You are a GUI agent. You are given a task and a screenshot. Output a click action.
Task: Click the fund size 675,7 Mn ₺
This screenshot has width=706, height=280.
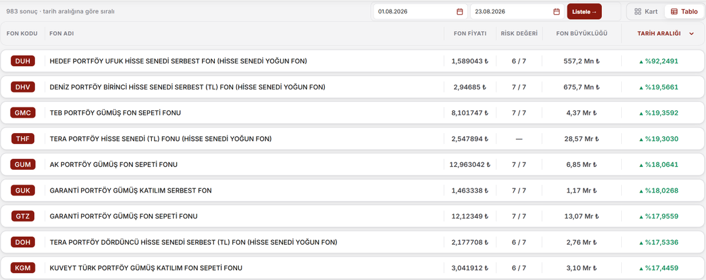tap(581, 87)
